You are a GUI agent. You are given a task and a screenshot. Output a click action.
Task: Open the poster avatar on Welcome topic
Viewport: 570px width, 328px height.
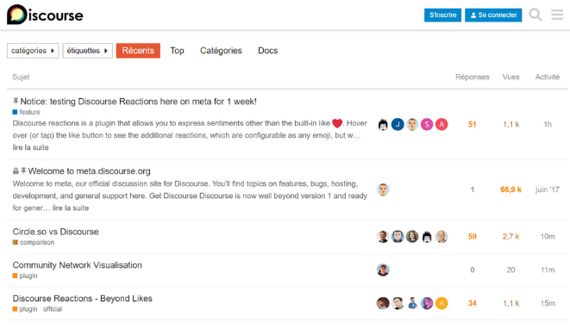[383, 189]
